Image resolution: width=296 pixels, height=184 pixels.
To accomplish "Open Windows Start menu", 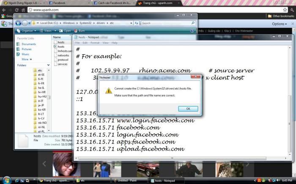I will click(7, 180).
